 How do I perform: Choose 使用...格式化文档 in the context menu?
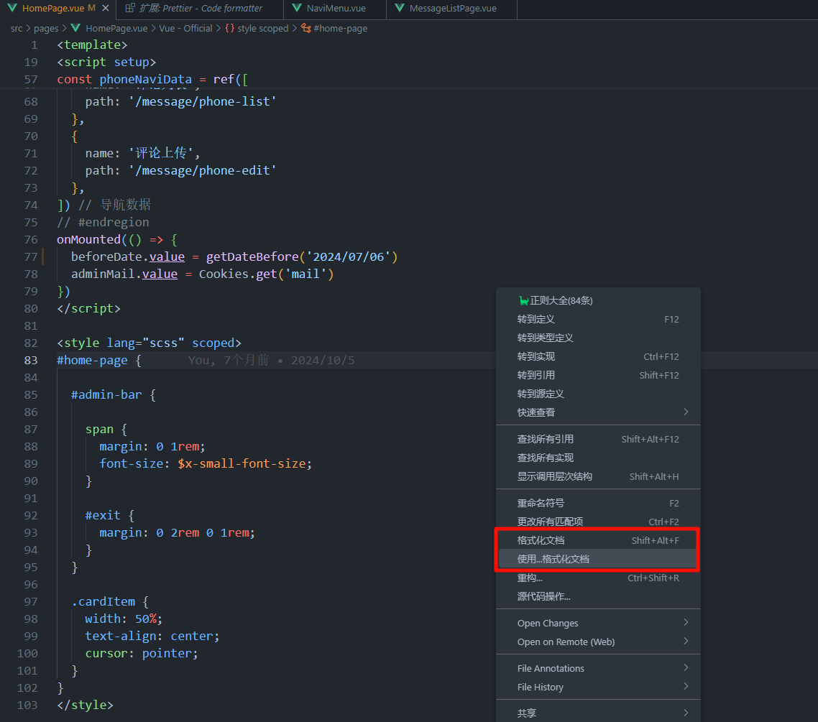(553, 559)
